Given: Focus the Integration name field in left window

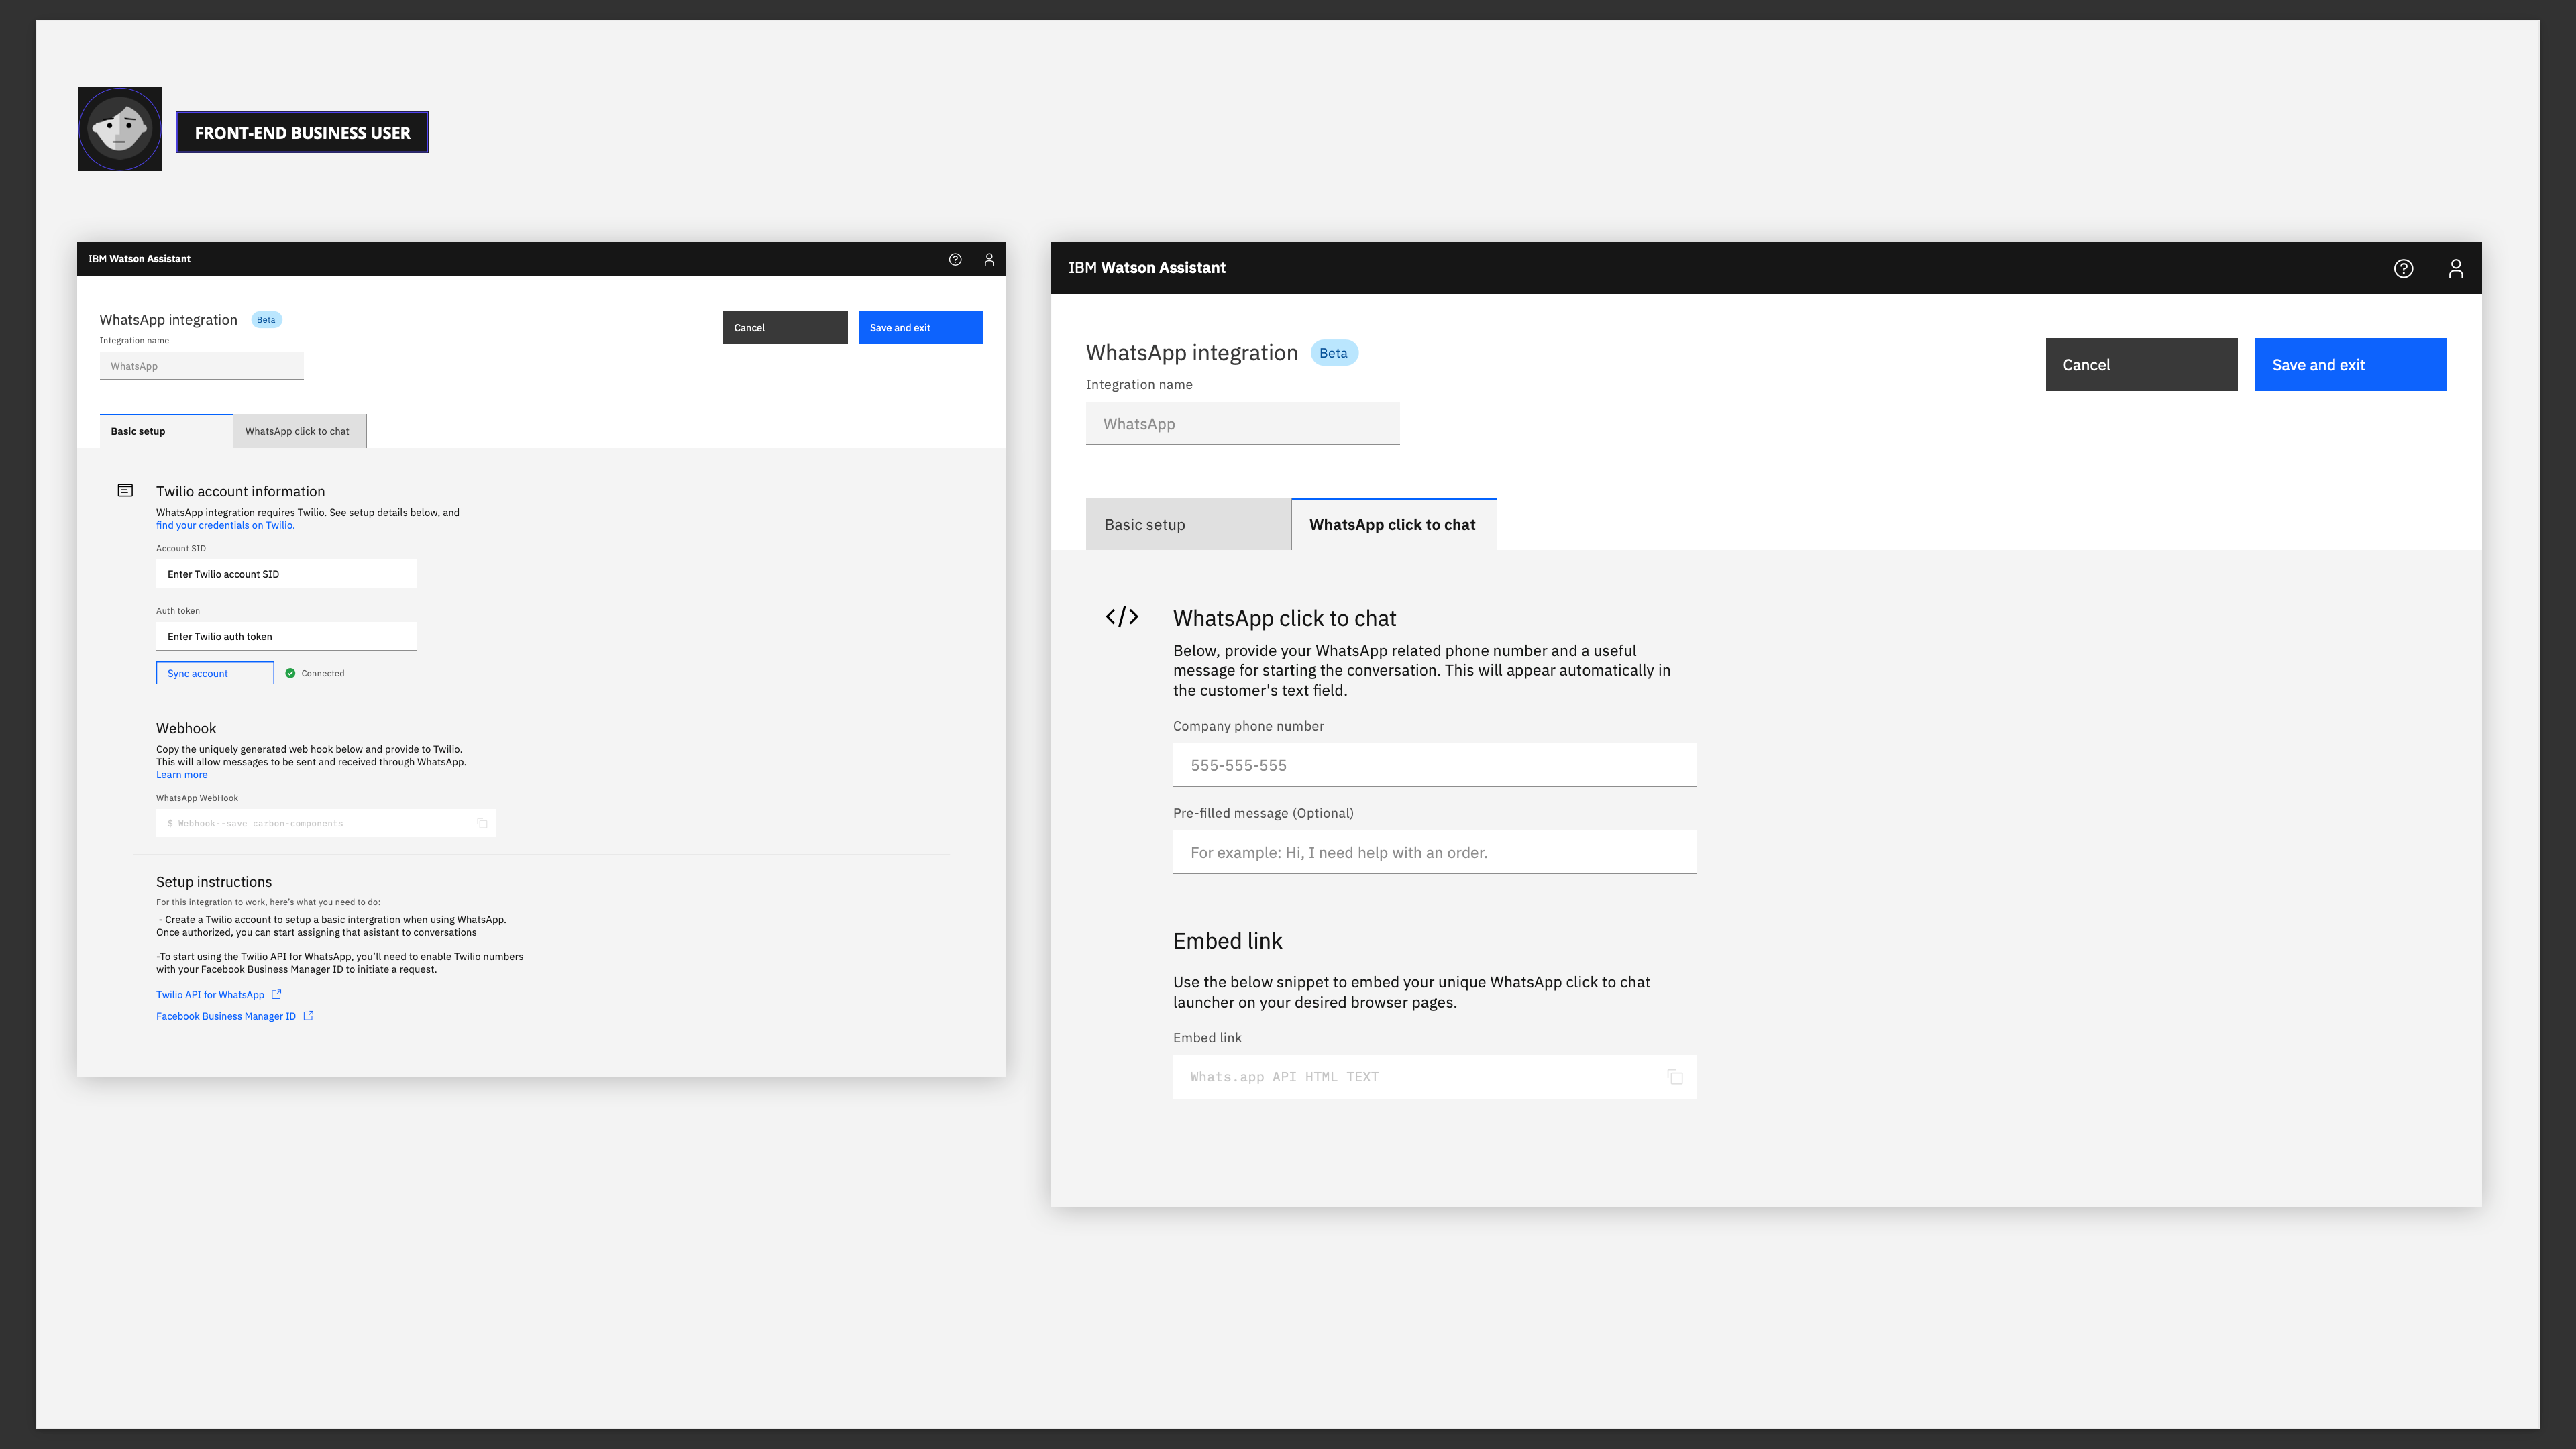Looking at the screenshot, I should (202, 366).
